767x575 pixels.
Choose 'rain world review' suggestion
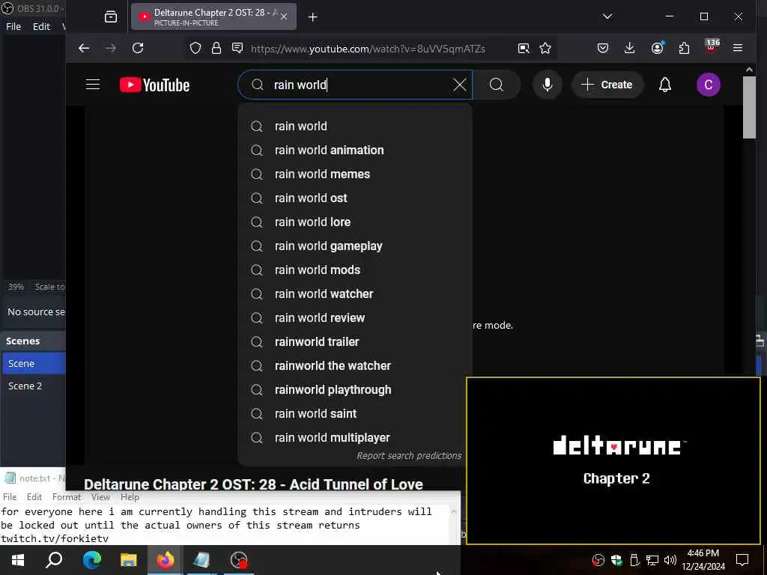[x=354, y=317]
